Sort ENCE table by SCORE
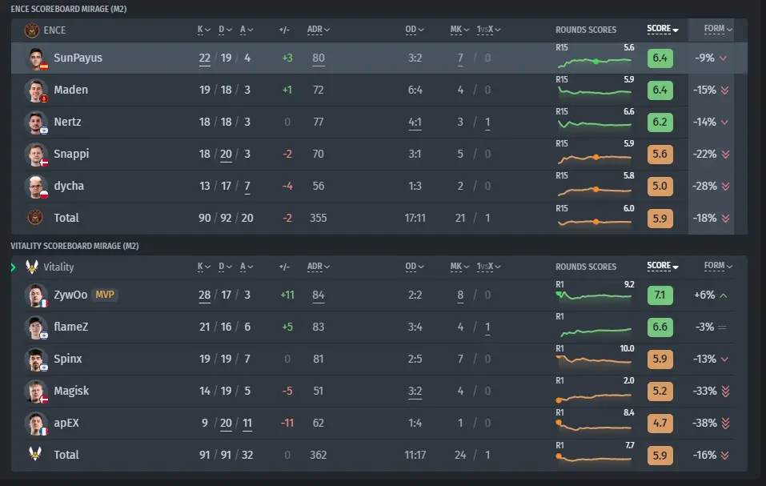The image size is (766, 486). [x=663, y=30]
